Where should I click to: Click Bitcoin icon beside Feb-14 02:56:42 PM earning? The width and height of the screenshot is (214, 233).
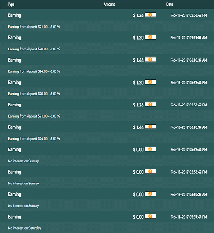point(150,15)
